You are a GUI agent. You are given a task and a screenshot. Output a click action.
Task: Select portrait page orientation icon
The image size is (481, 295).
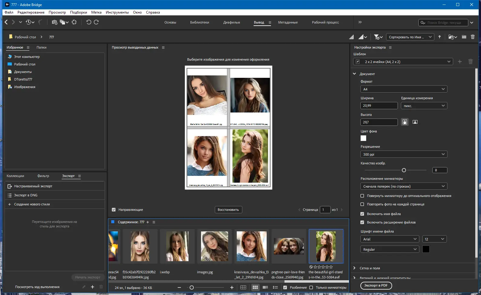click(405, 122)
